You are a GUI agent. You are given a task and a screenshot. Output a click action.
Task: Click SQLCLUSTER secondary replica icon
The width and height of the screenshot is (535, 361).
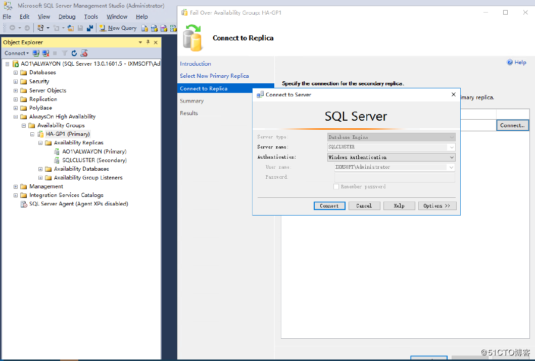[x=57, y=160]
